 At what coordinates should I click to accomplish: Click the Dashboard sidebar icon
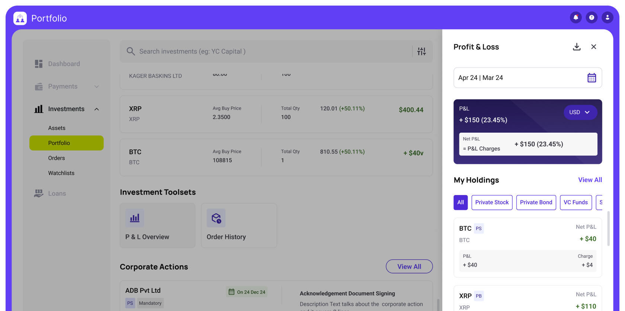tap(39, 64)
